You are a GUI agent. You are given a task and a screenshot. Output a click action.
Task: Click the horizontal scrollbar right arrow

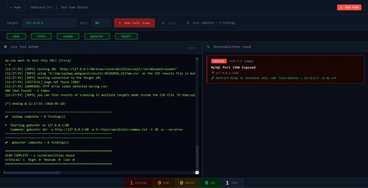194,173
